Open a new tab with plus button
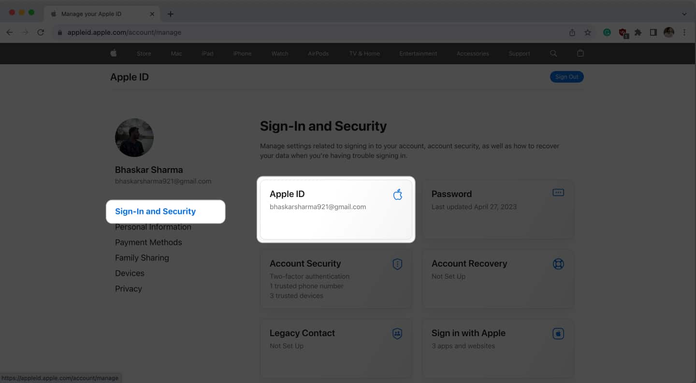The width and height of the screenshot is (696, 383). pos(170,14)
